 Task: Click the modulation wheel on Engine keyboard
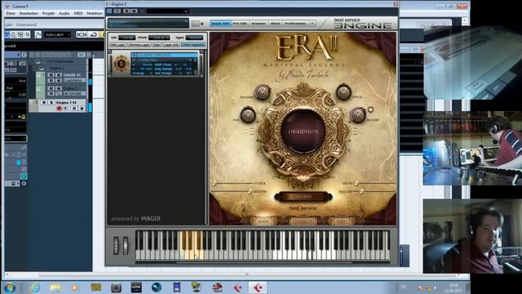coord(126,246)
